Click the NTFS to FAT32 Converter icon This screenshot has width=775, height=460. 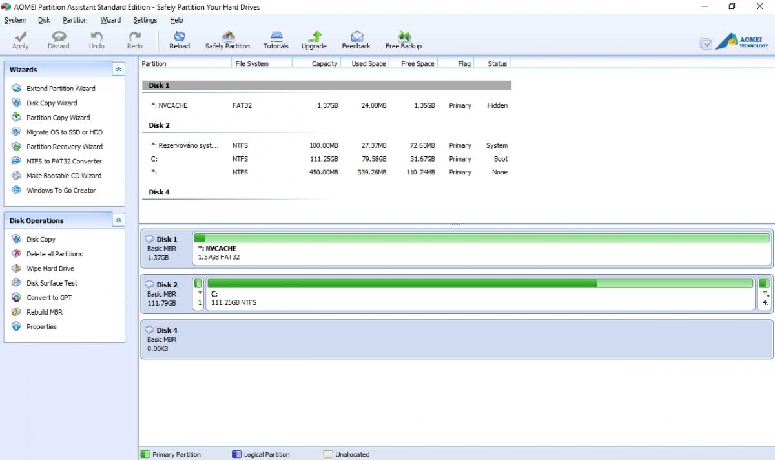coord(17,161)
